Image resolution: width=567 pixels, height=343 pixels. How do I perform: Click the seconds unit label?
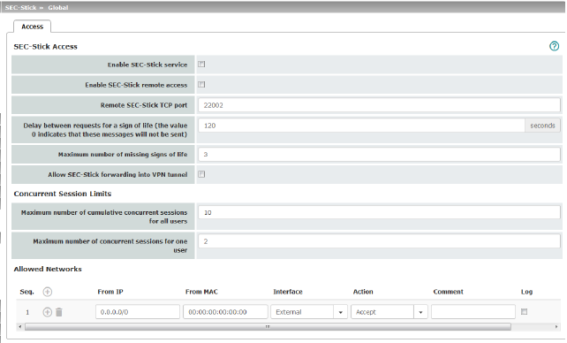pyautogui.click(x=542, y=126)
